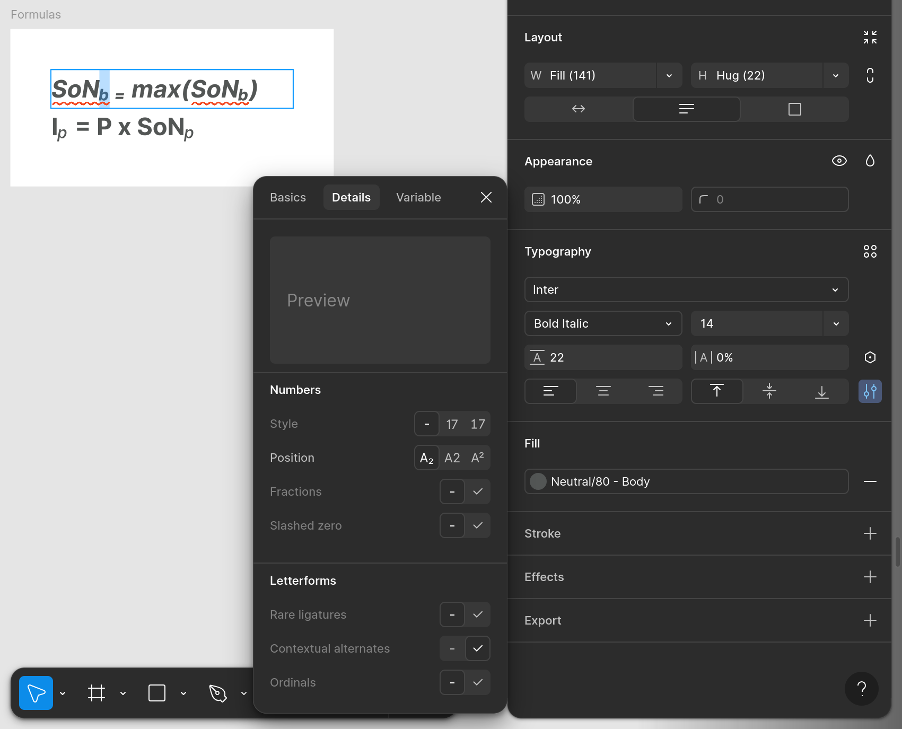The height and width of the screenshot is (729, 902).
Task: Switch to Variable tab
Action: tap(418, 197)
